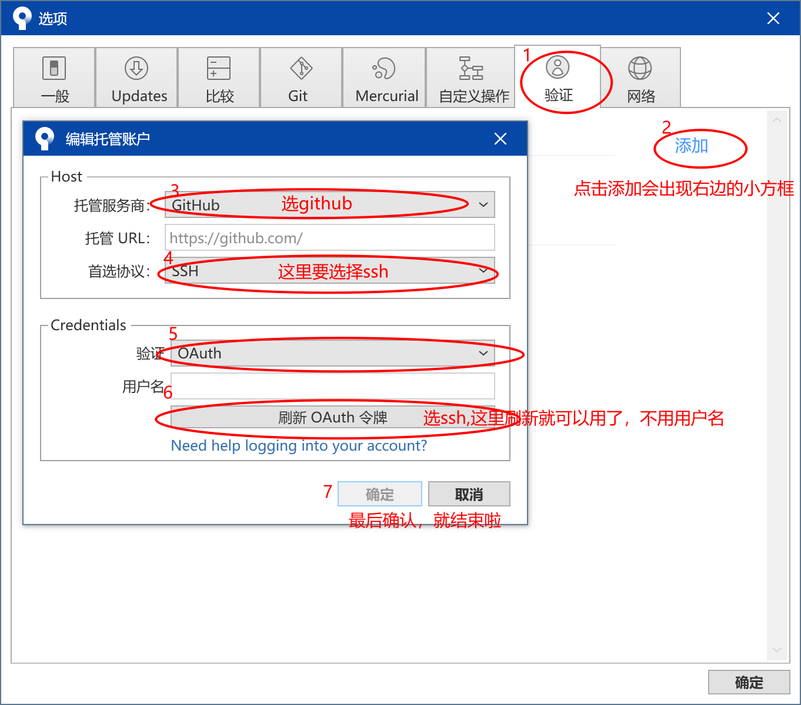Viewport: 801px width, 705px height.
Task: Open the 验证 OAuth dropdown
Action: [x=333, y=353]
